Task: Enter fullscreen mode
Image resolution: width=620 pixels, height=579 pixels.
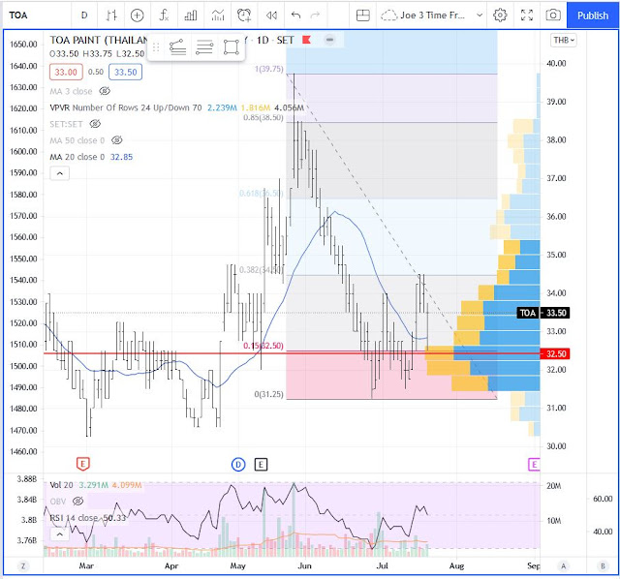Action: coord(527,15)
